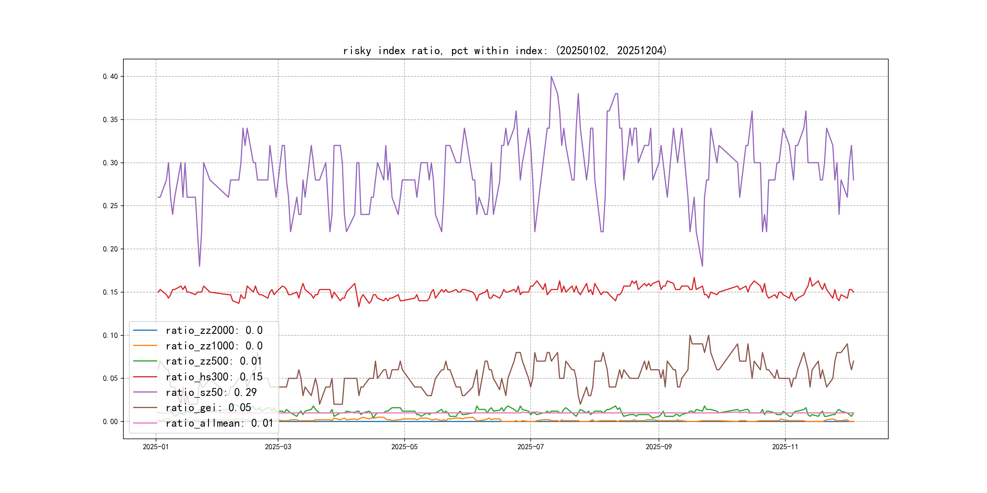Click the 2025-07 x-axis tick label

click(530, 447)
